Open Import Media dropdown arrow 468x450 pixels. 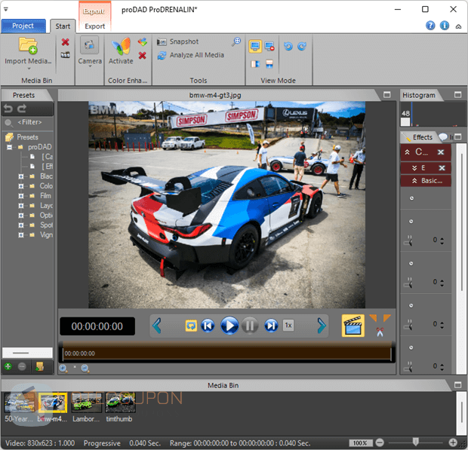tap(29, 69)
